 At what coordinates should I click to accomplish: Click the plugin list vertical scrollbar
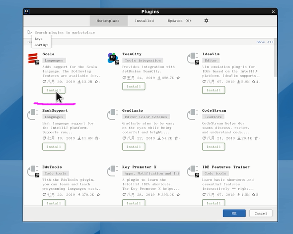click(x=275, y=58)
